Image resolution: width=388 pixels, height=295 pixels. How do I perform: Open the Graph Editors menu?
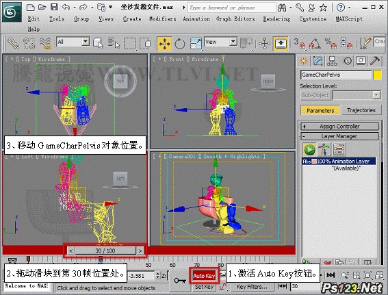[x=235, y=18]
